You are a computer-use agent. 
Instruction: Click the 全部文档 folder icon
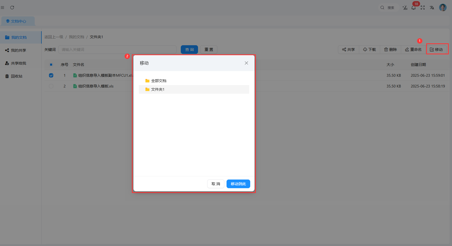(x=147, y=81)
